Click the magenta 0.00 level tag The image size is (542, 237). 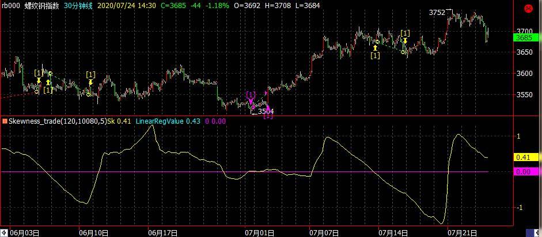pos(527,171)
